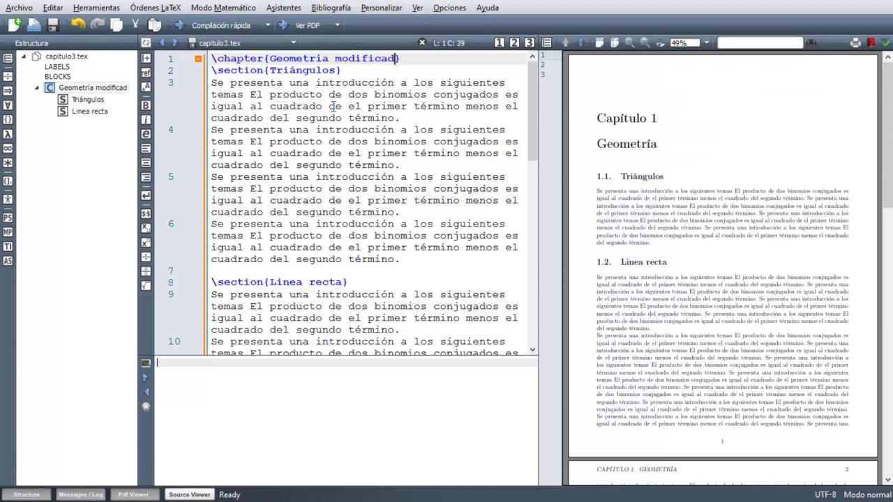
Task: Select LABELS in the structure tree
Action: coord(57,67)
